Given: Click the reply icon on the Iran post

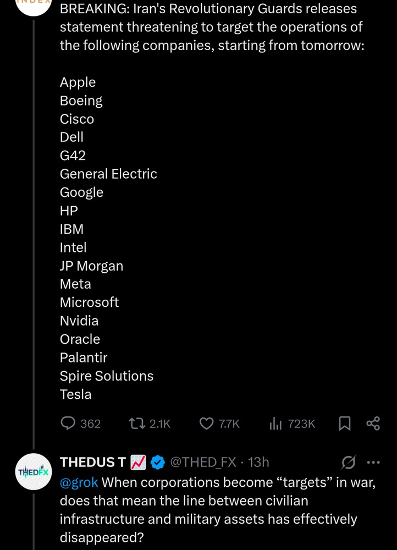Looking at the screenshot, I should tap(68, 423).
